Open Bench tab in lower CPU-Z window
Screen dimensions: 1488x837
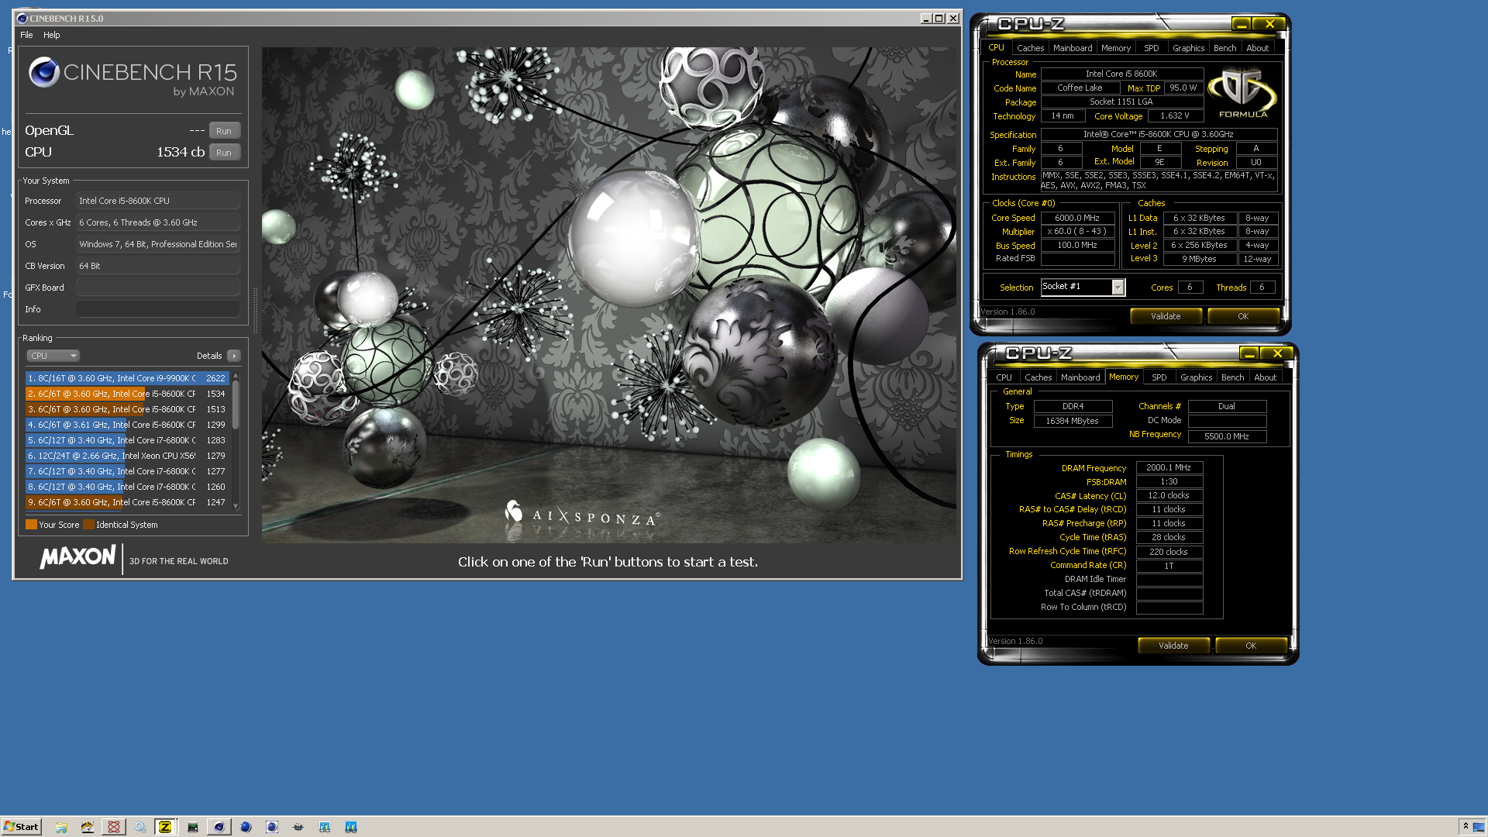coord(1233,377)
